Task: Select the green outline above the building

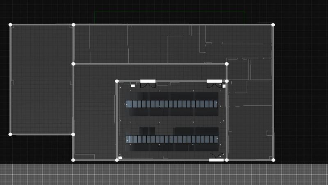Action: tap(169, 11)
